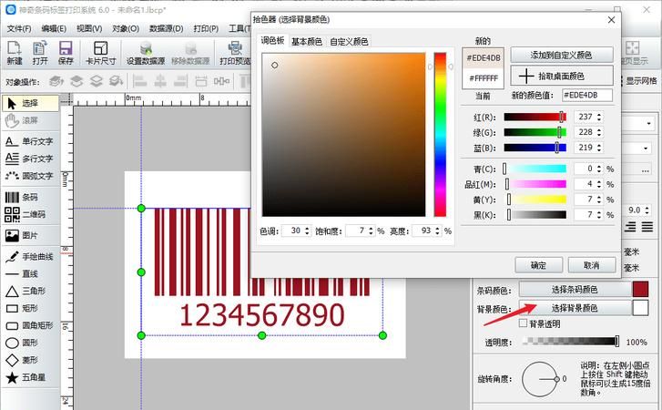This screenshot has width=662, height=410.
Task: Activate the Select (选择) arrow tool
Action: [30, 103]
